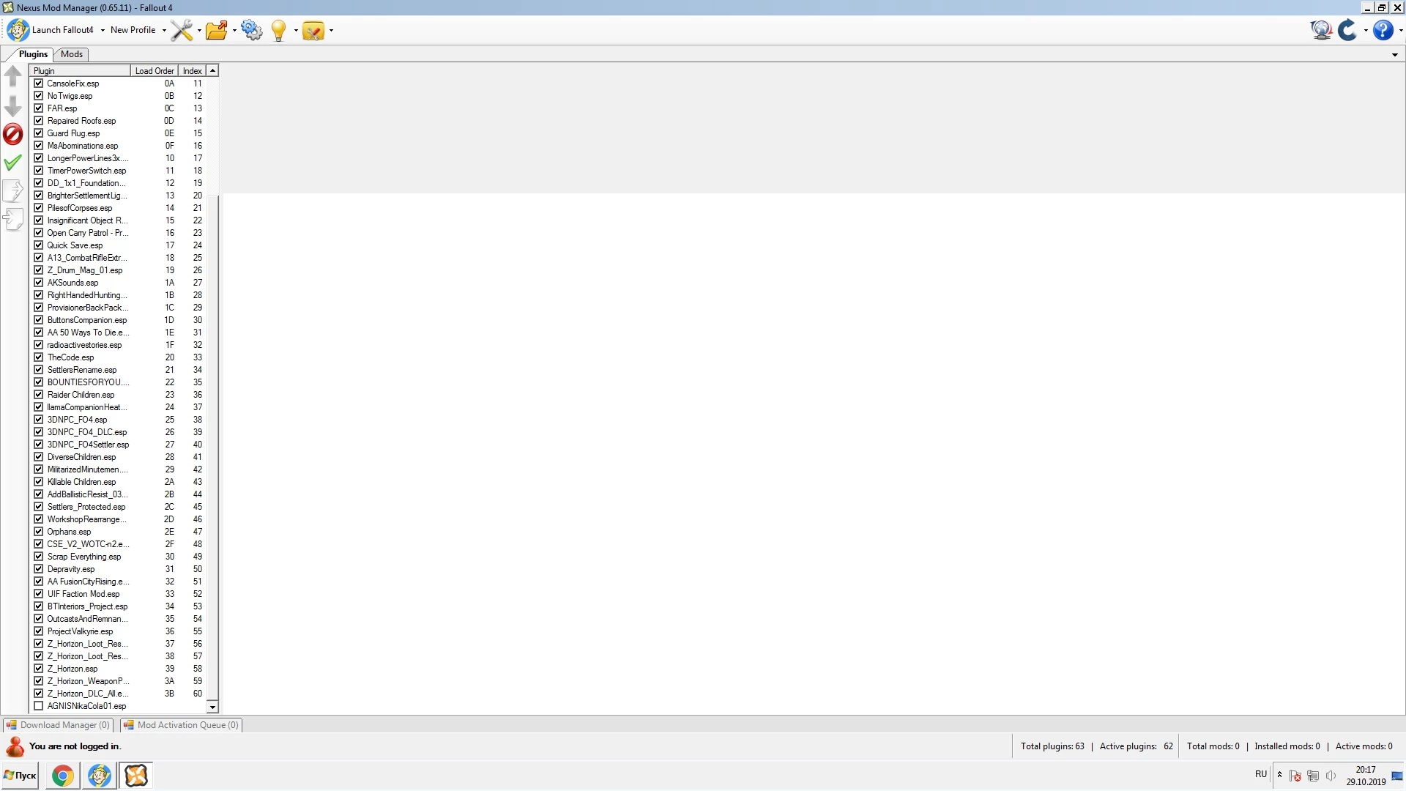Expand the New Profile dropdown arrow
The width and height of the screenshot is (1406, 791).
point(164,31)
